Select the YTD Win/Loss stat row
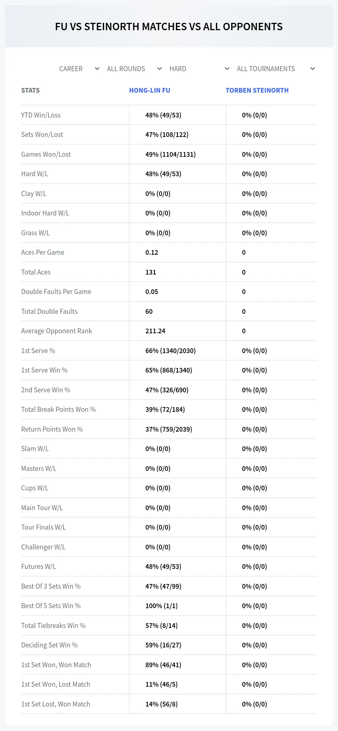338x731 pixels. point(169,115)
